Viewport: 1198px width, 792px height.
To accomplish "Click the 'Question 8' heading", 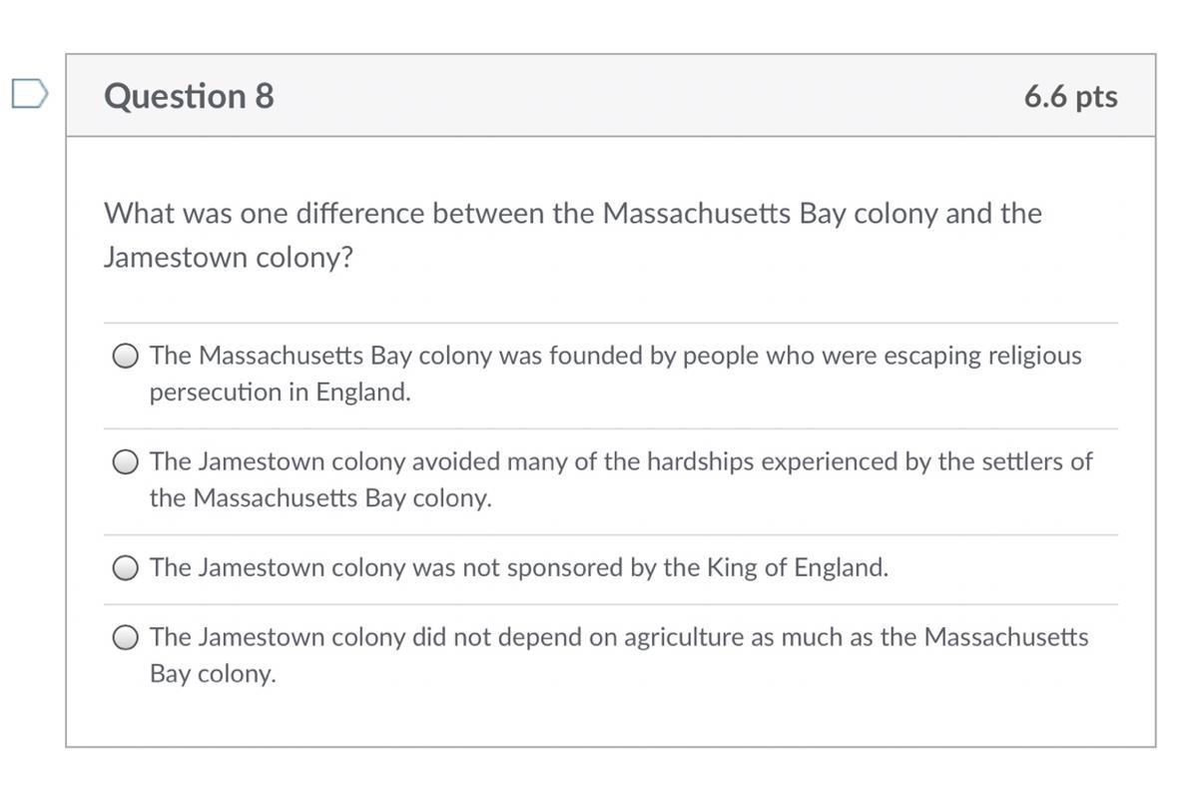I will point(189,96).
